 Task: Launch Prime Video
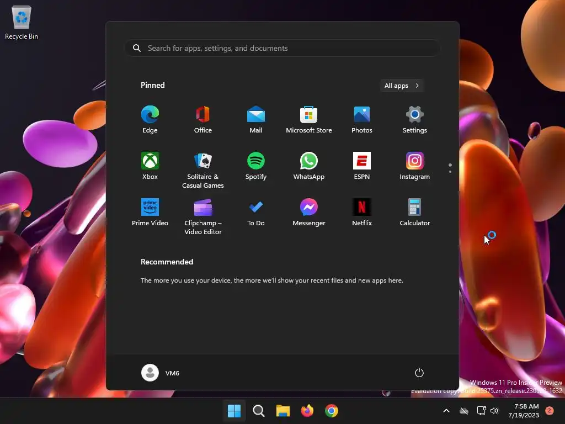[150, 213]
